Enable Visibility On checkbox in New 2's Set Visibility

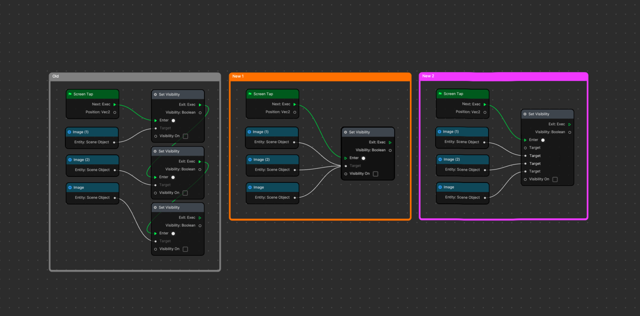(555, 179)
